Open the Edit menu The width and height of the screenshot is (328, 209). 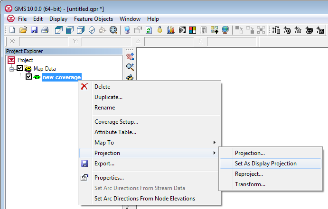[x=38, y=19]
